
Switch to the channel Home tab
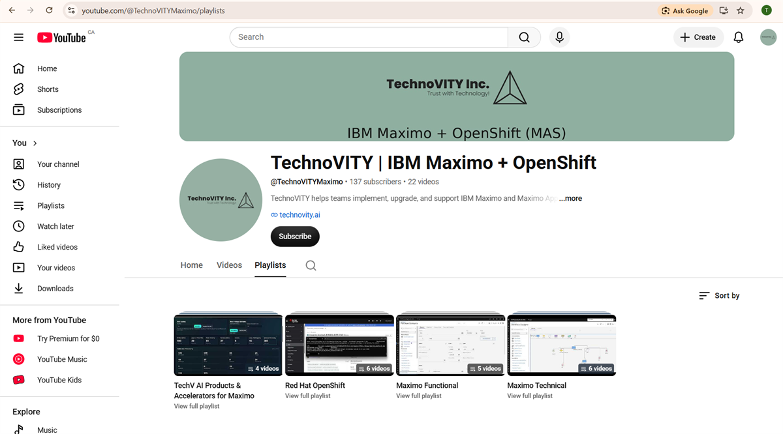192,265
